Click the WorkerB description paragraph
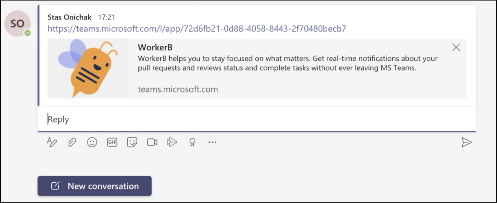The height and width of the screenshot is (203, 497). point(288,64)
